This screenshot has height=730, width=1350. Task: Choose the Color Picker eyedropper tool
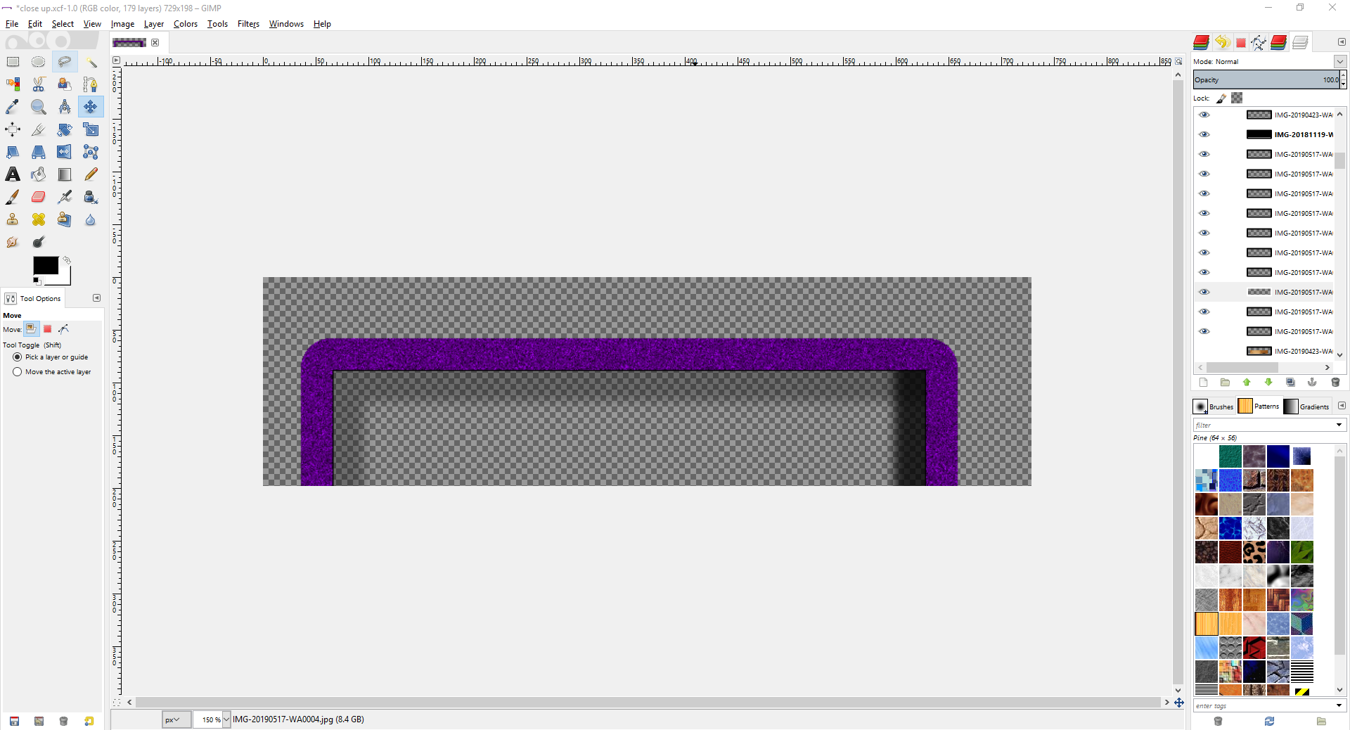[13, 107]
